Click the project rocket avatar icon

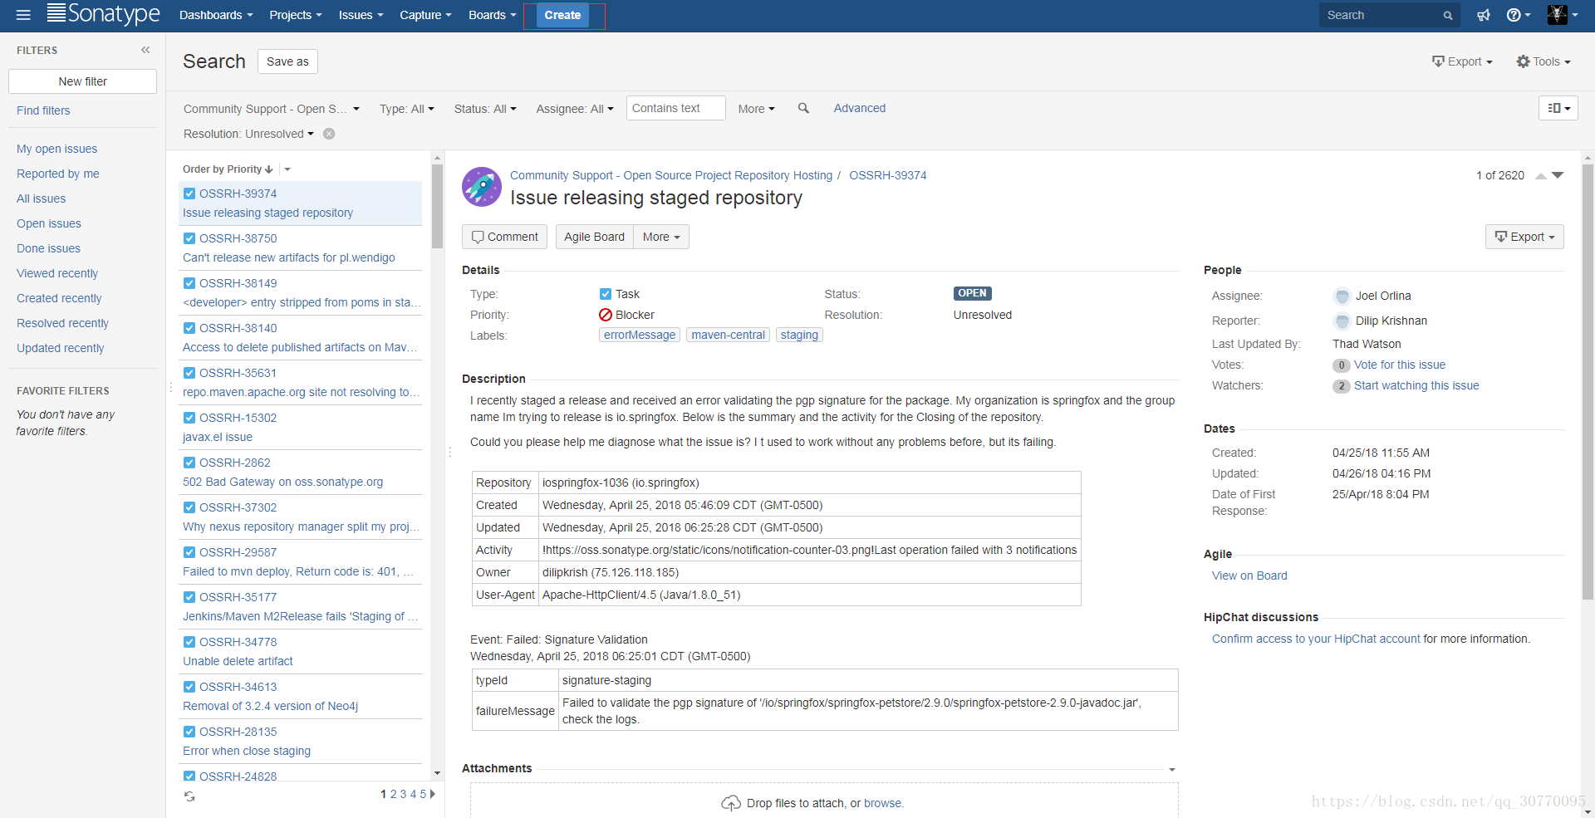[x=482, y=187]
